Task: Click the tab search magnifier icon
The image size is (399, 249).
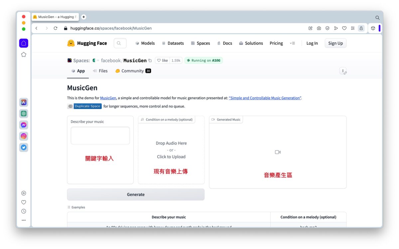Action: (377, 18)
